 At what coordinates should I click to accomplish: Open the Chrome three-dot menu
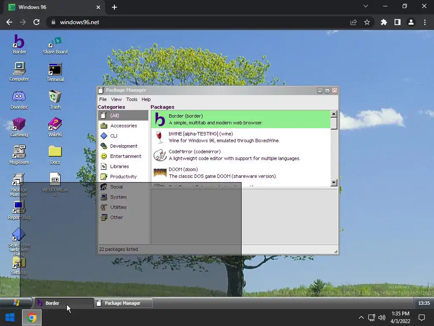click(x=425, y=22)
